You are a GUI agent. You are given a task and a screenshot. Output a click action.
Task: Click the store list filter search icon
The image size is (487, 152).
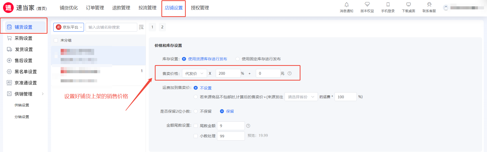pyautogui.click(x=141, y=27)
